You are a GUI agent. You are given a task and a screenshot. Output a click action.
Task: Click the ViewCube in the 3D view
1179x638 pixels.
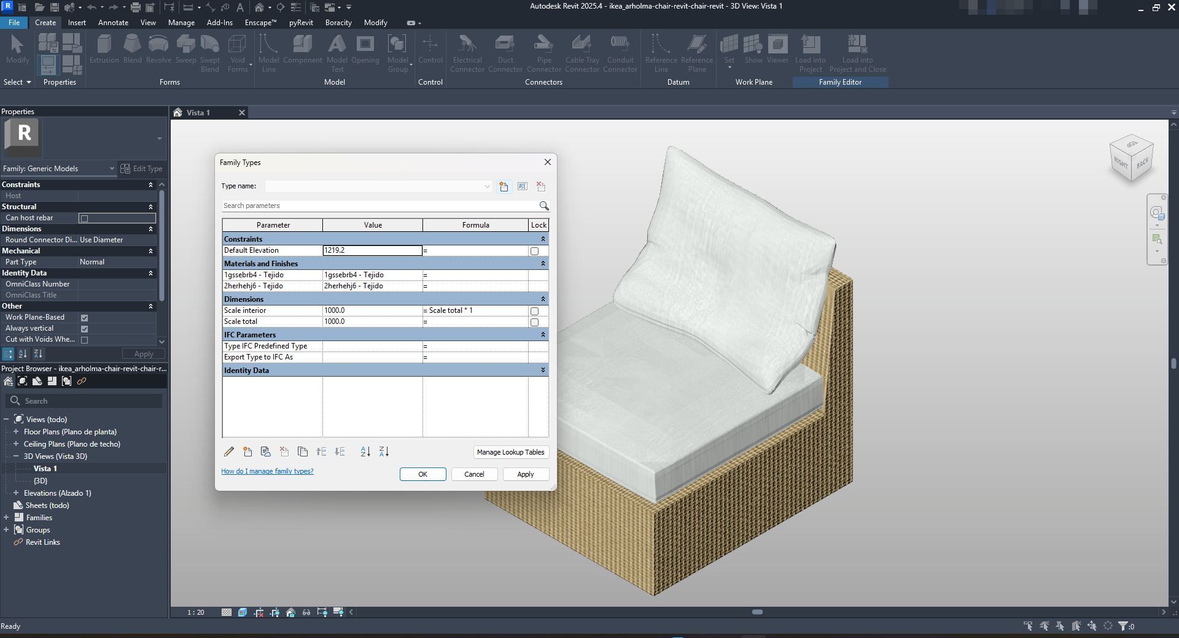click(1131, 158)
